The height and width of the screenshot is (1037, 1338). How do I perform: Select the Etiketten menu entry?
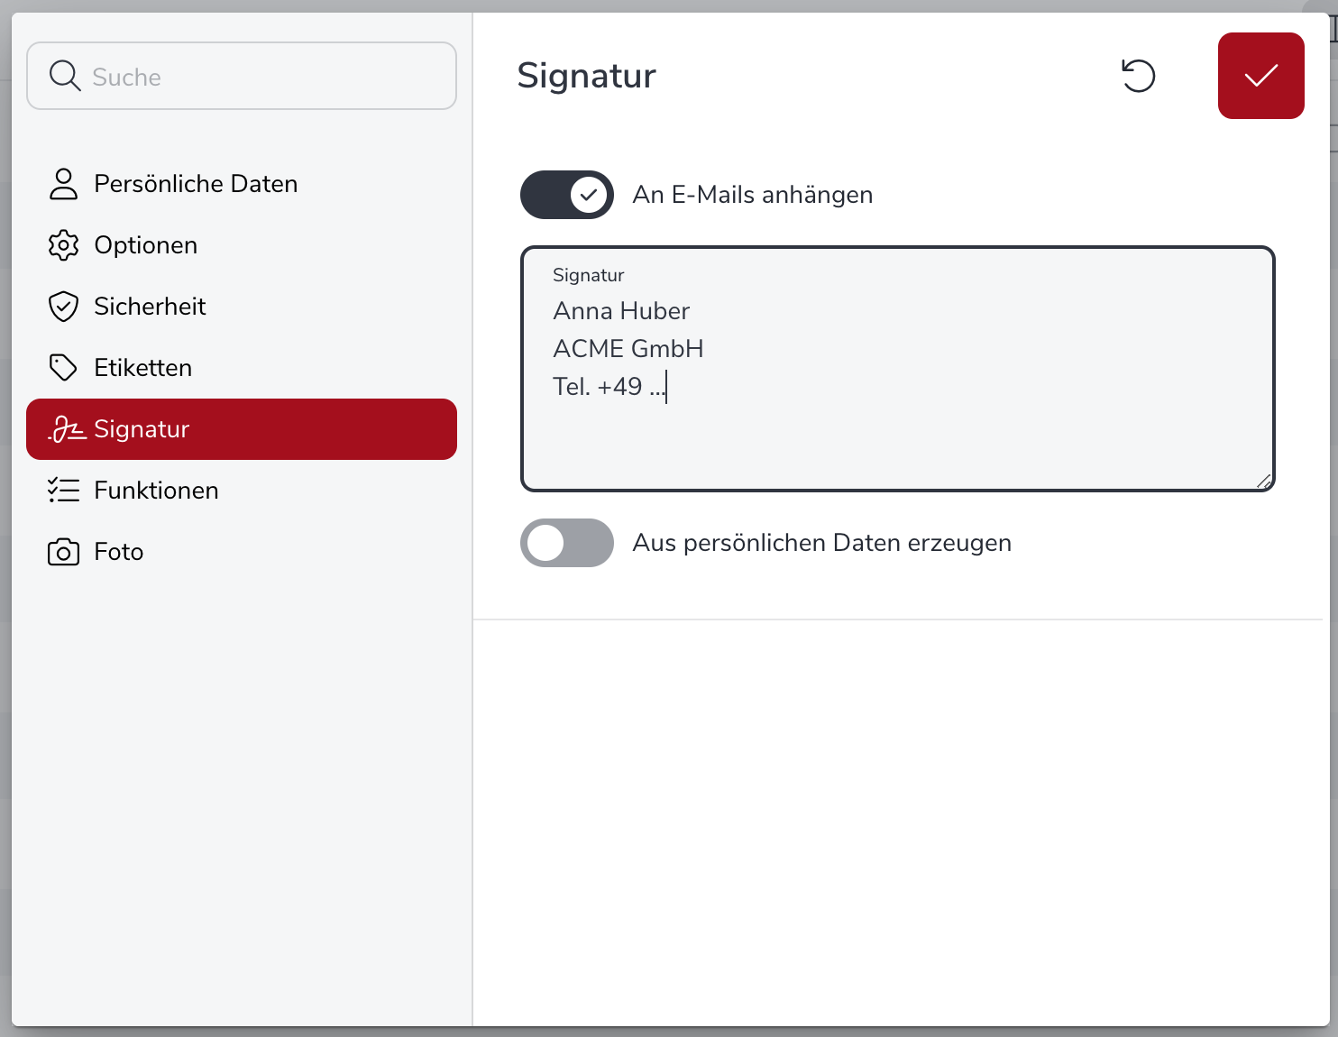coord(143,368)
